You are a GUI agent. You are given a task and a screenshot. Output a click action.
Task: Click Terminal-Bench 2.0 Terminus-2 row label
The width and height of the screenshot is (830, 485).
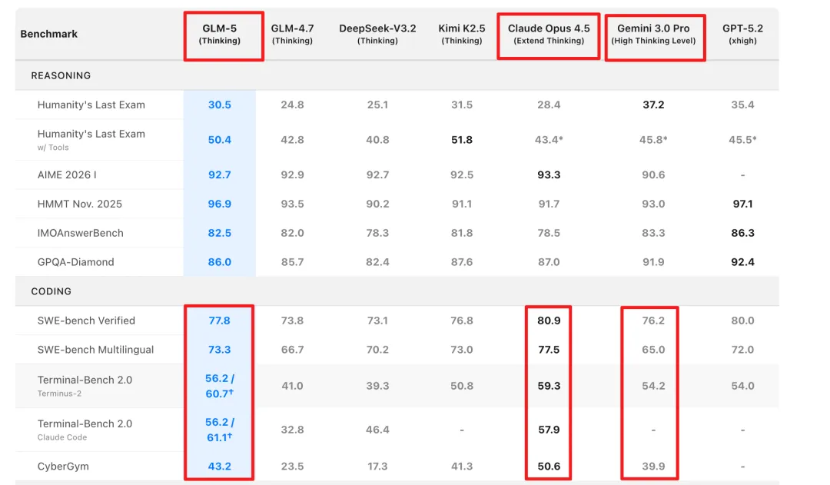coord(85,385)
